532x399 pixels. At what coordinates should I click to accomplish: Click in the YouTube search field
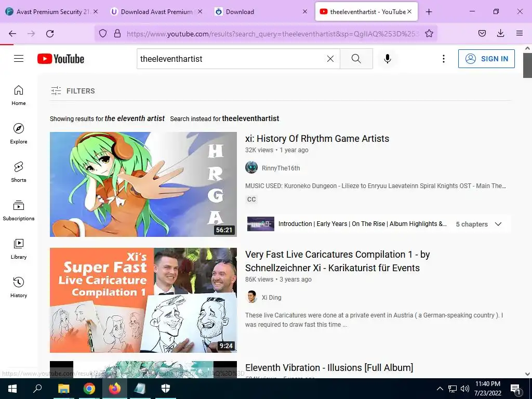pyautogui.click(x=232, y=59)
